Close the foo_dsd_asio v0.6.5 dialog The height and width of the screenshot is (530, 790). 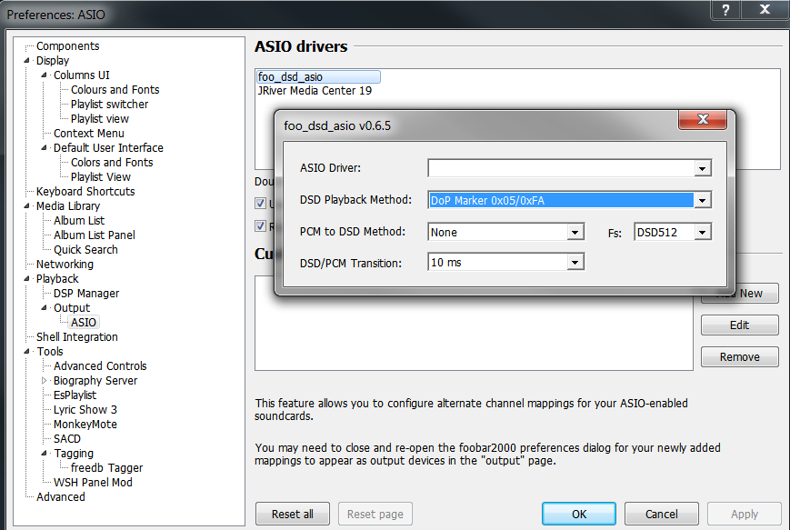(x=703, y=119)
